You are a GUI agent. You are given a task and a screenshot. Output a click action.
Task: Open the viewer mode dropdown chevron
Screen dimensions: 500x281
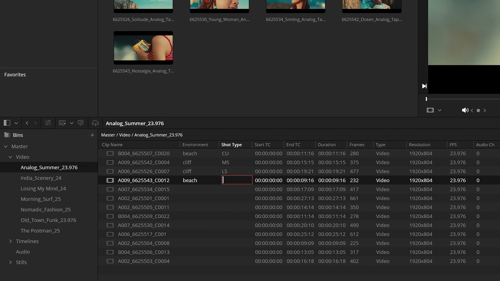pyautogui.click(x=439, y=110)
